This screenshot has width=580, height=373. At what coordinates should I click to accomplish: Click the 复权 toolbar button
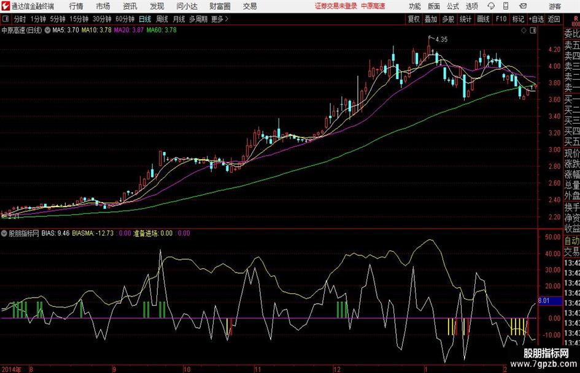point(414,19)
